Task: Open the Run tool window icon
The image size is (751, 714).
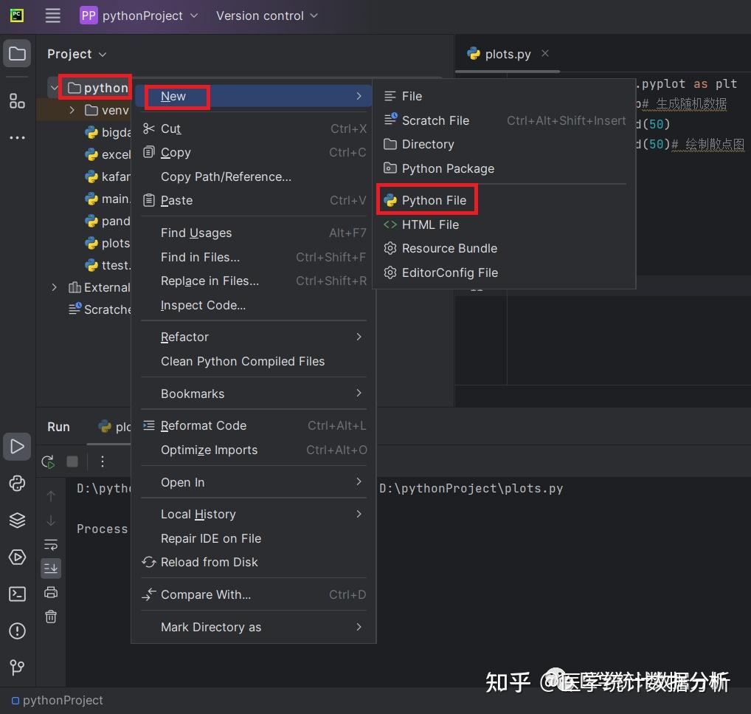Action: point(17,447)
